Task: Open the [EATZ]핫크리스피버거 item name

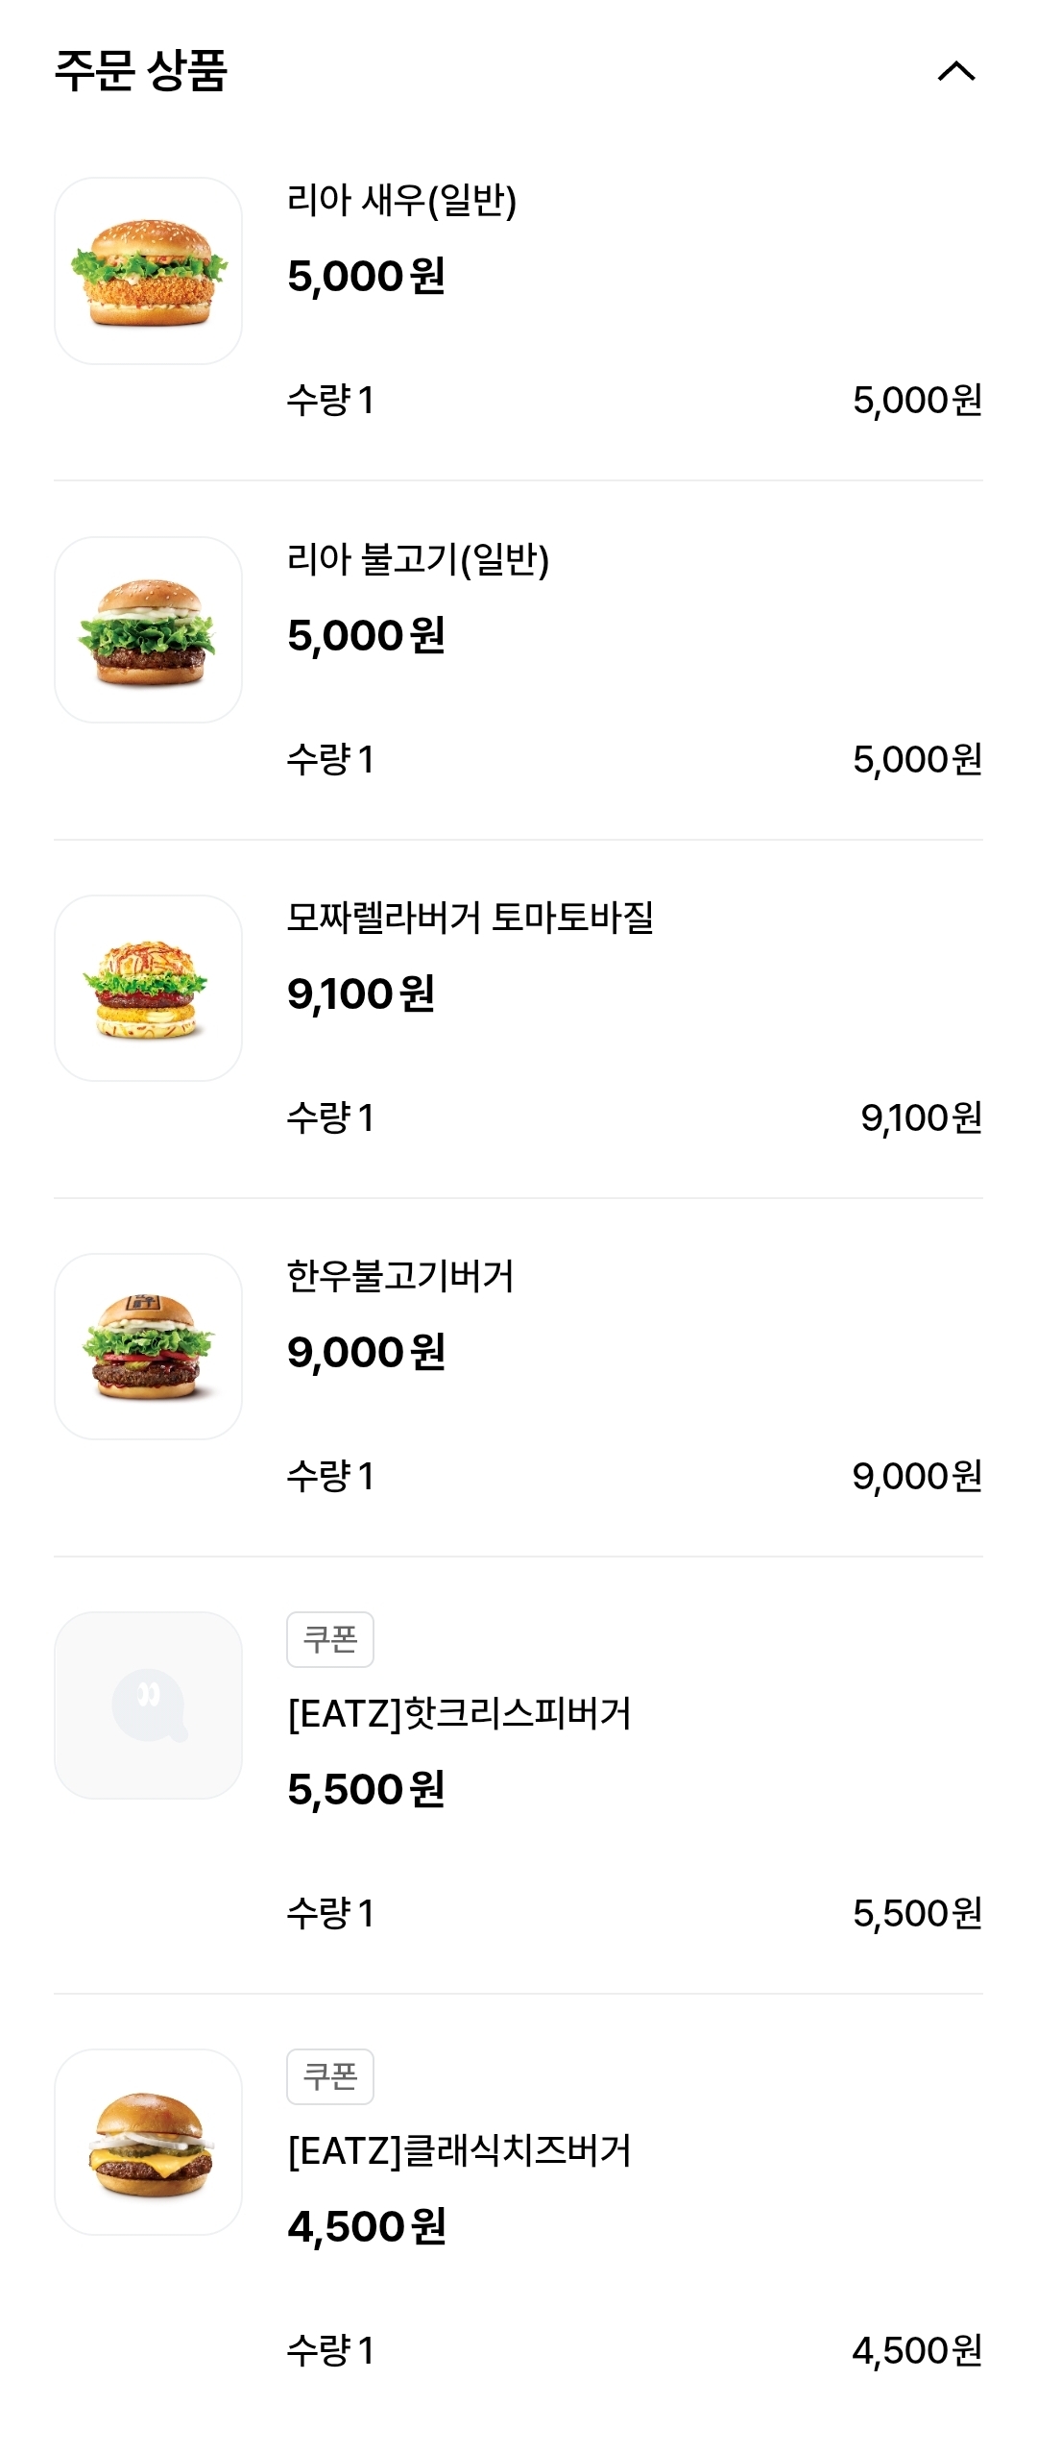Action: tap(459, 1713)
